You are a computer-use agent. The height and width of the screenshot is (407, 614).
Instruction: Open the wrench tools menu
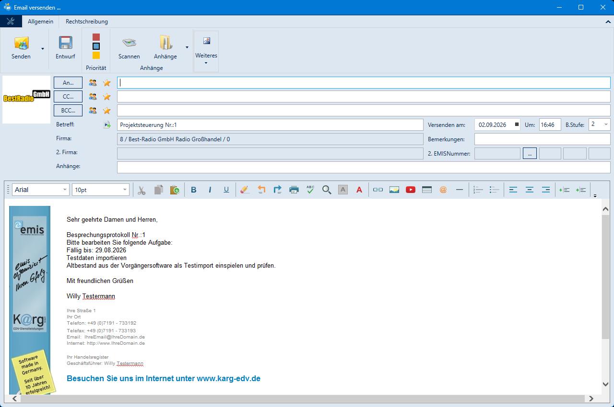[x=11, y=22]
